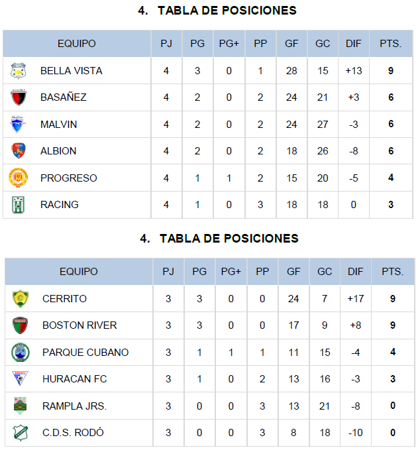Click Cerrito's +17 goal difference cell
The image size is (420, 456).
pyautogui.click(x=356, y=299)
